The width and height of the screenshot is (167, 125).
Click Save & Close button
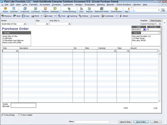pos(125,122)
